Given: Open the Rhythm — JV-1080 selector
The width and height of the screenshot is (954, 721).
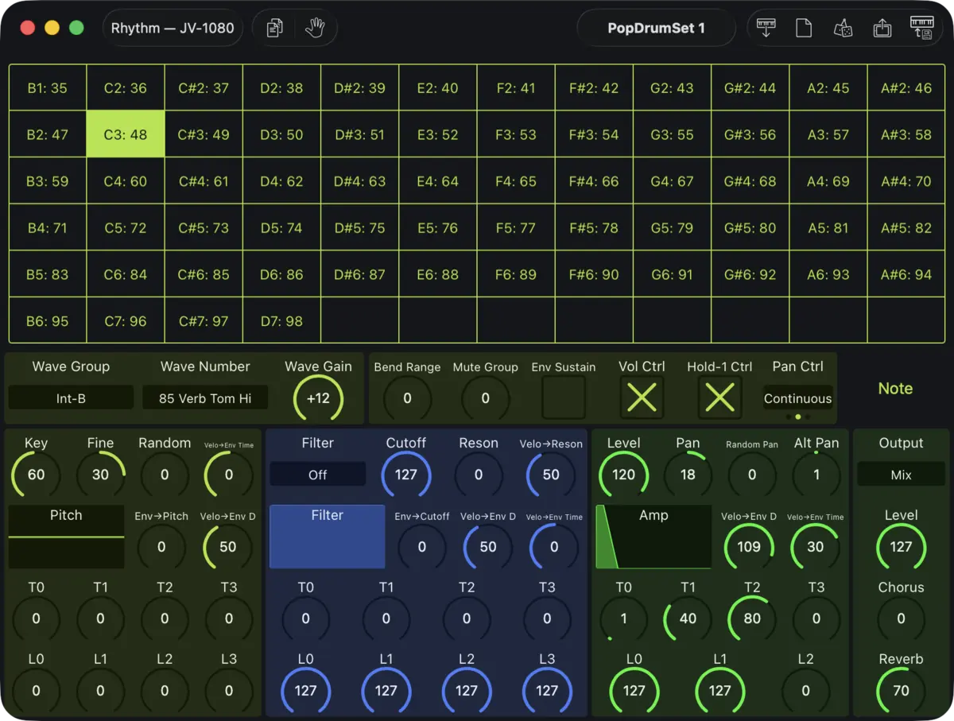Looking at the screenshot, I should [x=173, y=28].
